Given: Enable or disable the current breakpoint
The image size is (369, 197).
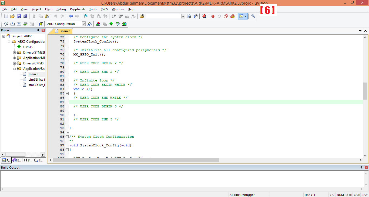Looking at the screenshot, I should (219, 16).
